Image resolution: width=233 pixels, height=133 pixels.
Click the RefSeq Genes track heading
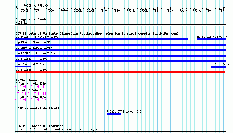26,80
